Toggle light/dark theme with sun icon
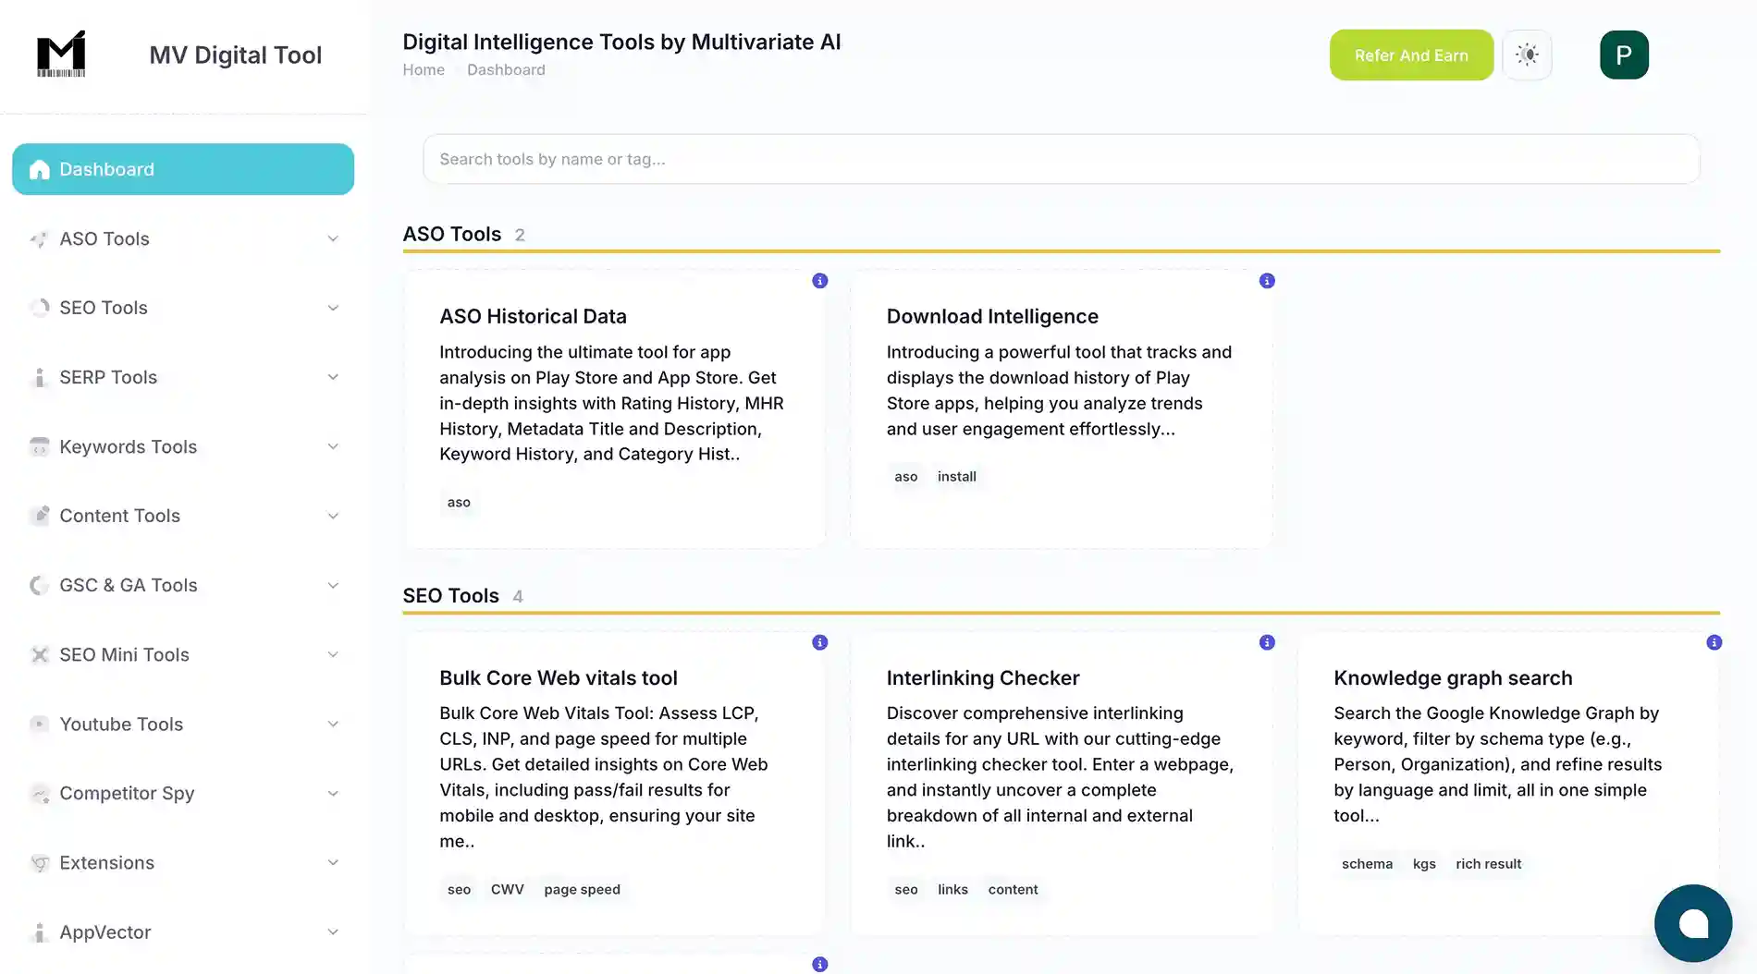This screenshot has height=974, width=1757. pos(1527,55)
